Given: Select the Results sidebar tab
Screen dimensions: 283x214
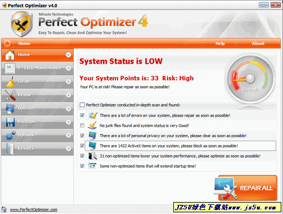Looking at the screenshot, I should click(x=38, y=149).
